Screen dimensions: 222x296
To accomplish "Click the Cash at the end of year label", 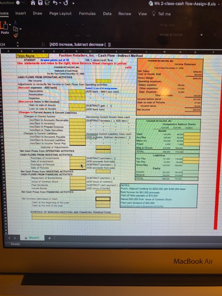I will 47,206.
